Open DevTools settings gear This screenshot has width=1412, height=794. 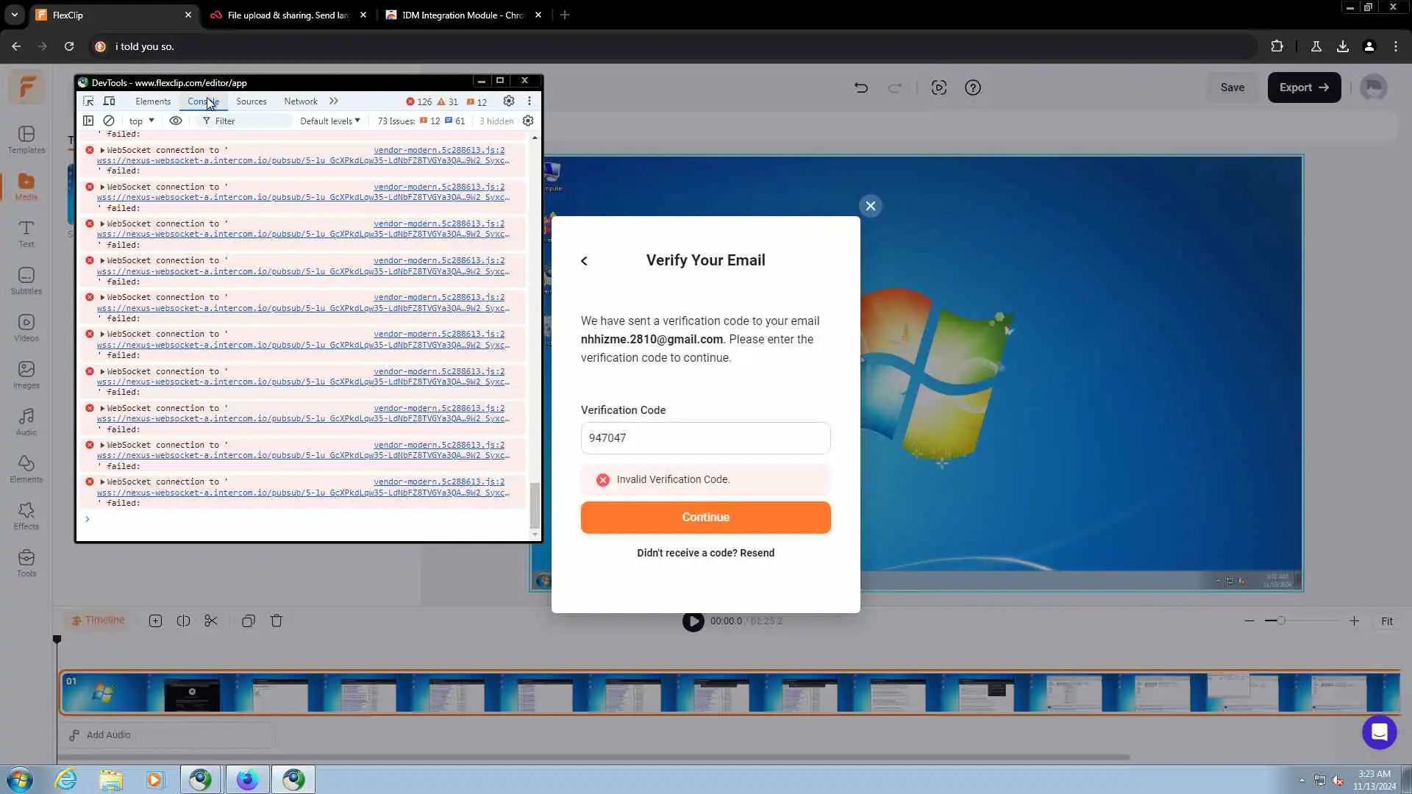[508, 101]
